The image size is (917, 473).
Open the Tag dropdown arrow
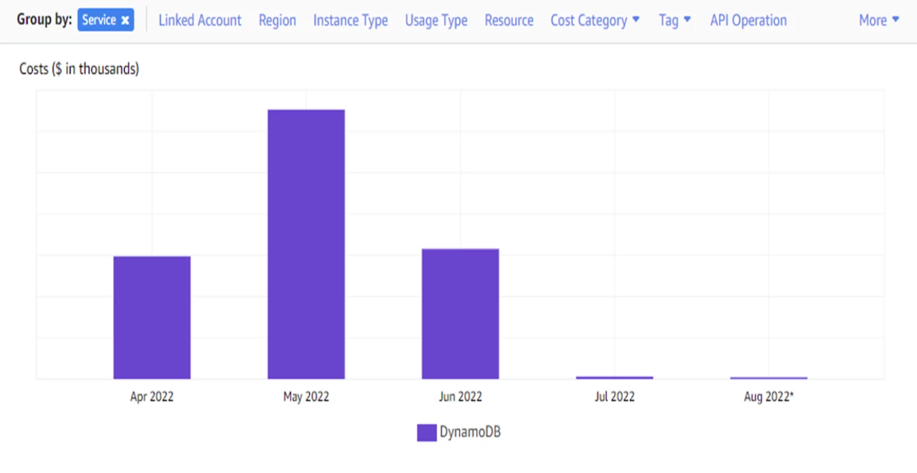687,20
